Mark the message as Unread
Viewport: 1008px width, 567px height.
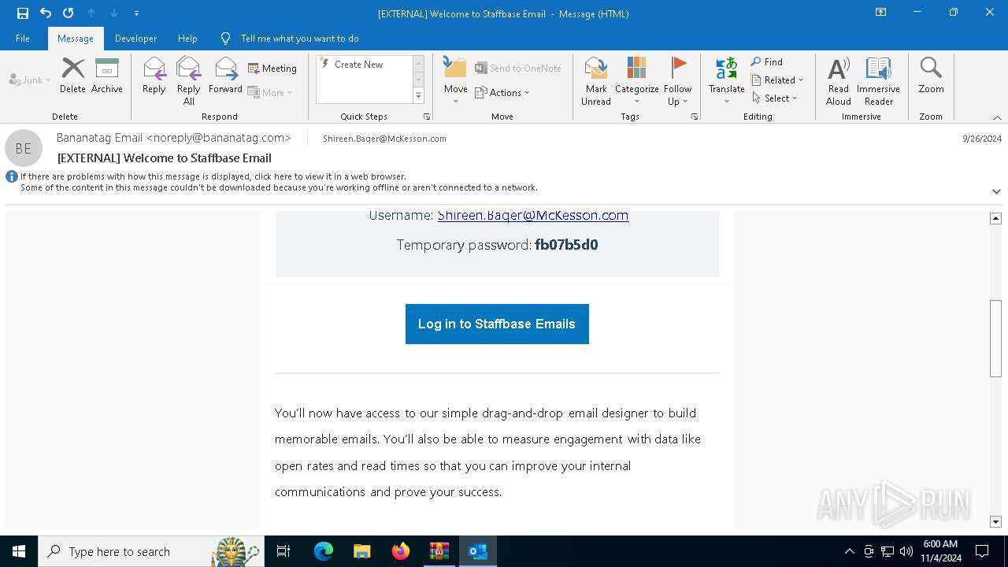[x=596, y=81]
